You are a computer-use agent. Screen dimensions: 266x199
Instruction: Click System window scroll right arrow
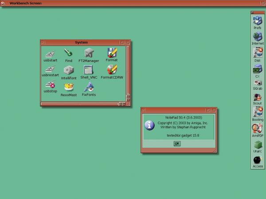coord(124,104)
